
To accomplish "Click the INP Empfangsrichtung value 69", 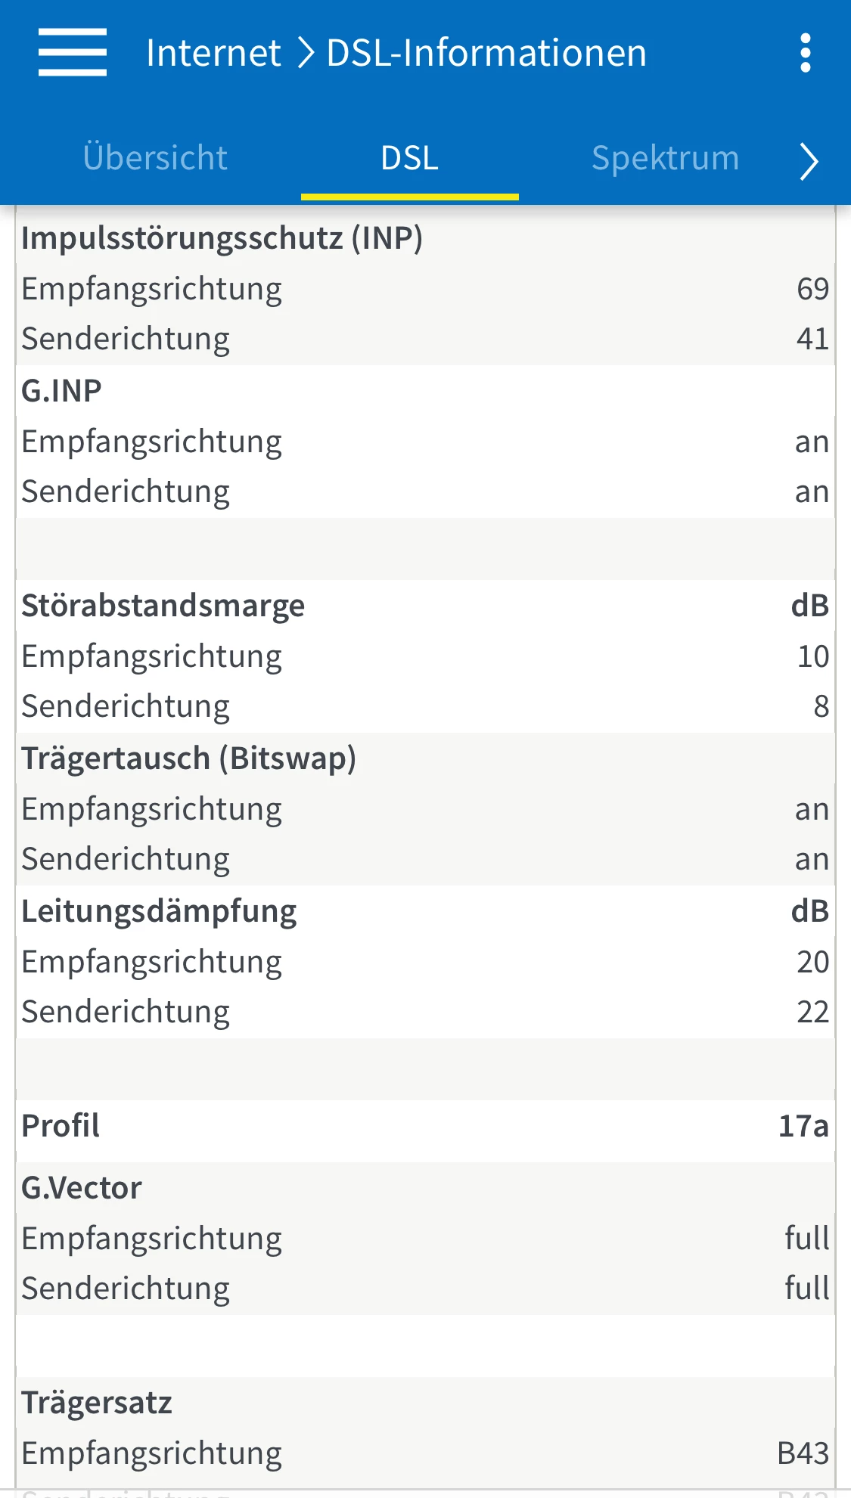I will (812, 289).
